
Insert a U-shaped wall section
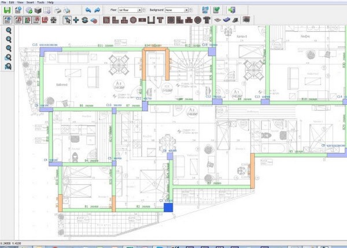pos(151,20)
